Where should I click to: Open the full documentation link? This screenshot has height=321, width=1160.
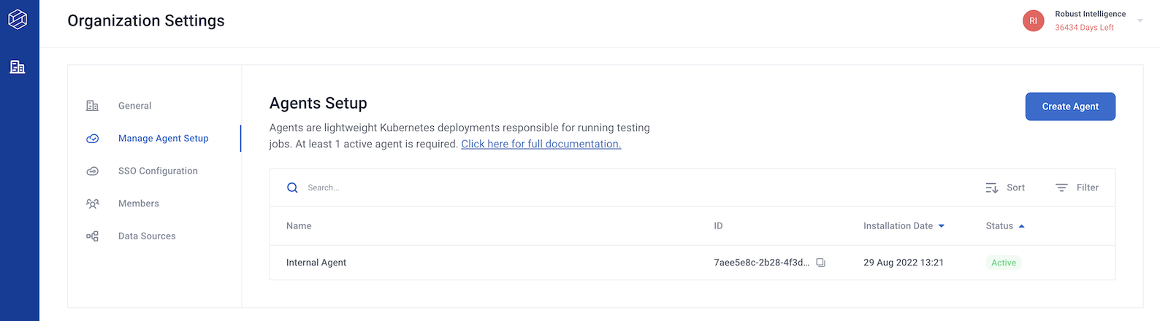[x=541, y=144]
